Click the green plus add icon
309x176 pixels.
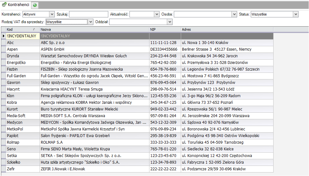tap(35, 5)
